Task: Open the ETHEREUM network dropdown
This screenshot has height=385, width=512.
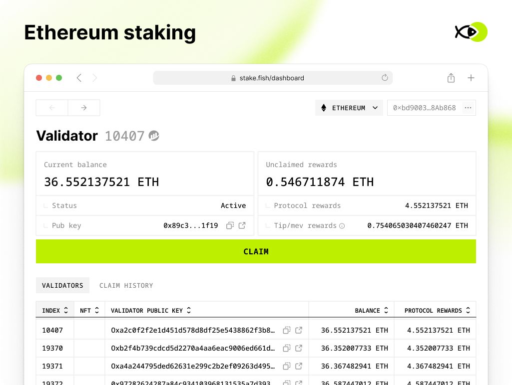Action: point(349,108)
